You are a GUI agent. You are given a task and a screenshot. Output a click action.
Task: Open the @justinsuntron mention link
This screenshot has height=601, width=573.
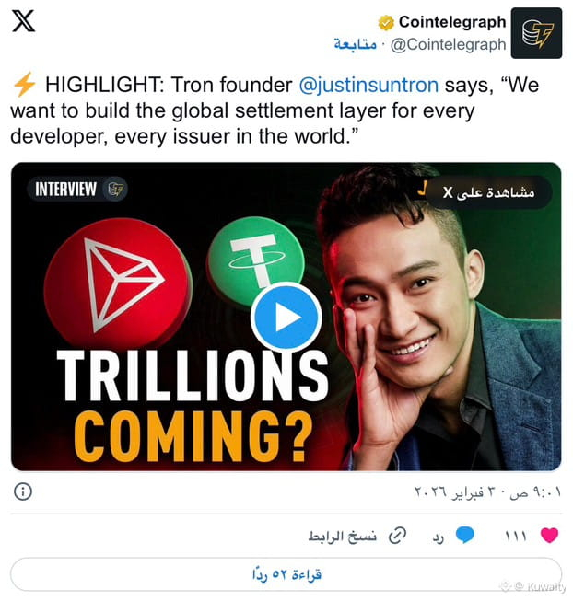[368, 85]
